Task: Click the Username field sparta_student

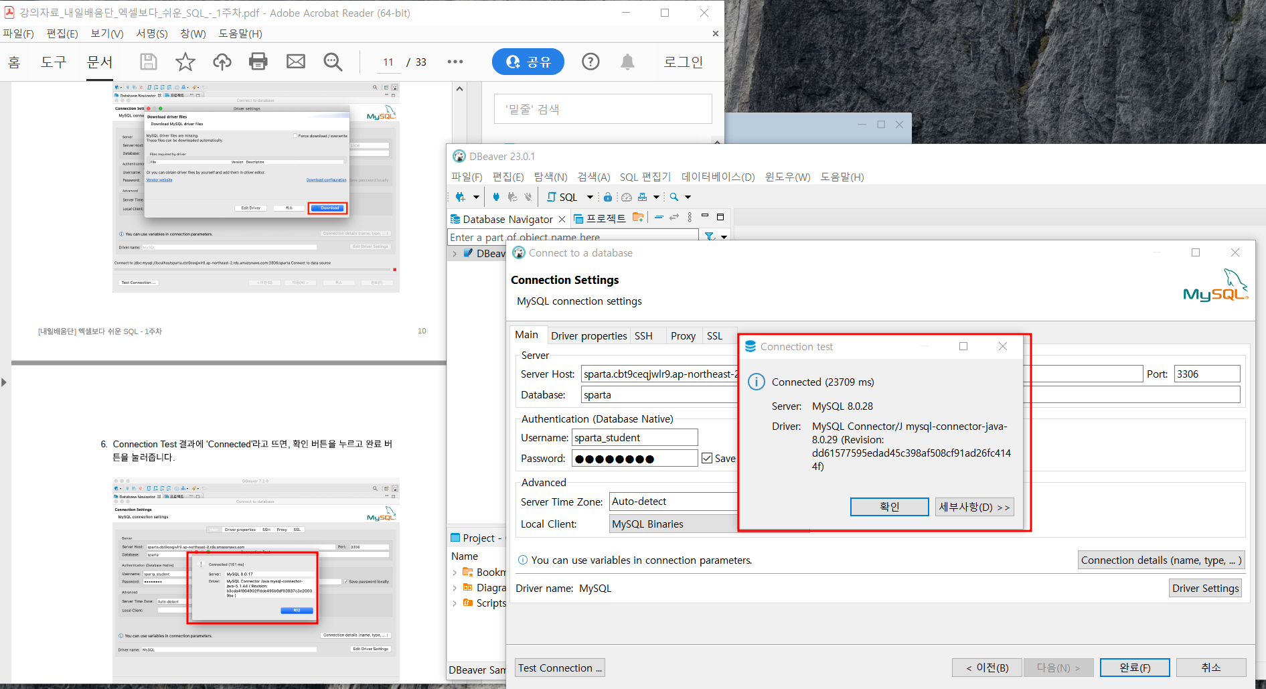Action: (635, 437)
